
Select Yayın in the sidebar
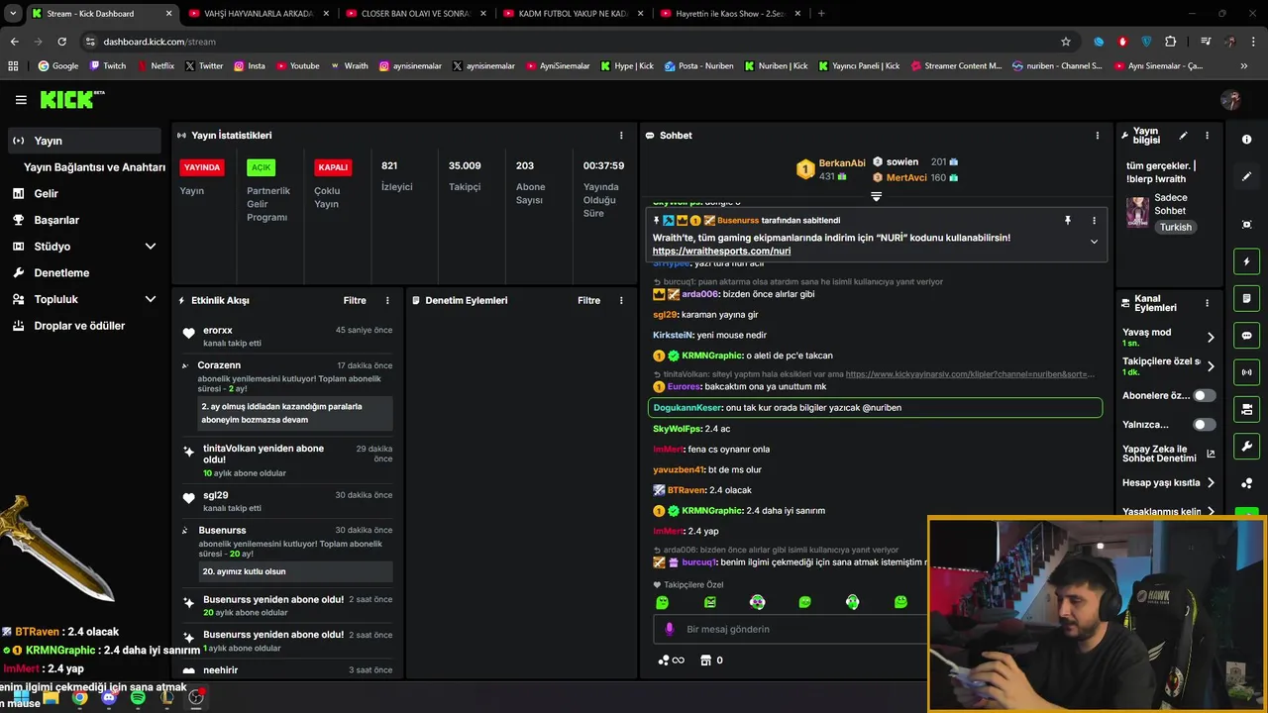(83, 141)
